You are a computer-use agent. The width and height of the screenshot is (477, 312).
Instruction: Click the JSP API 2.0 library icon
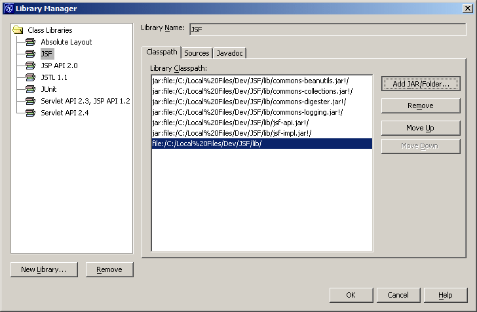click(x=30, y=66)
